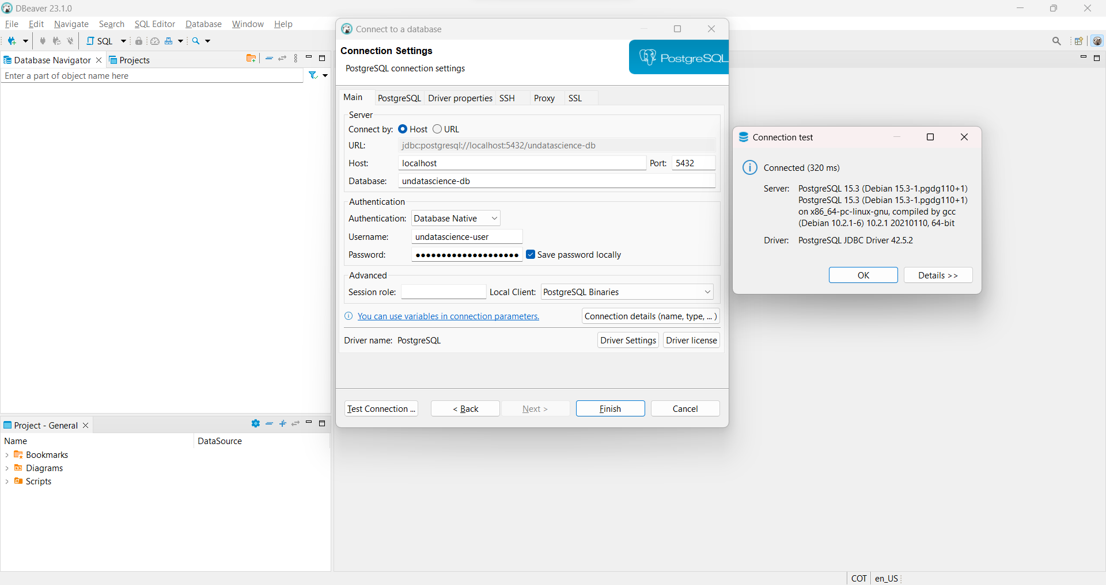Click the navigator filter funnel icon

point(313,75)
